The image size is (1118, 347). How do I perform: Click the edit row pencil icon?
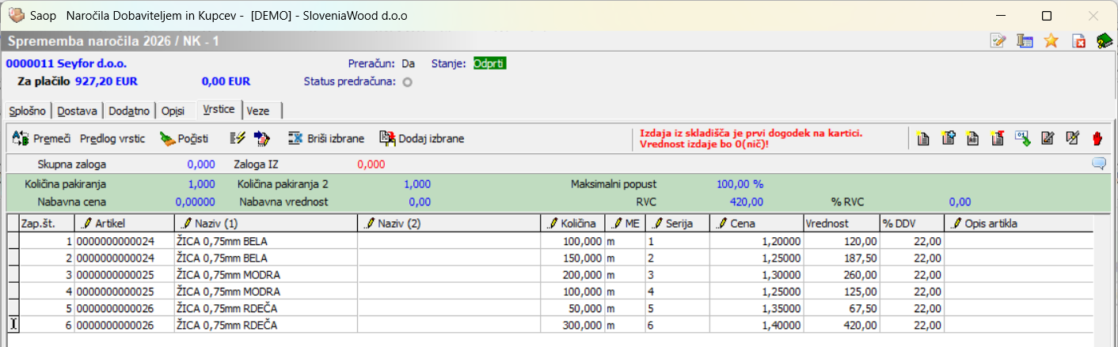(1048, 138)
